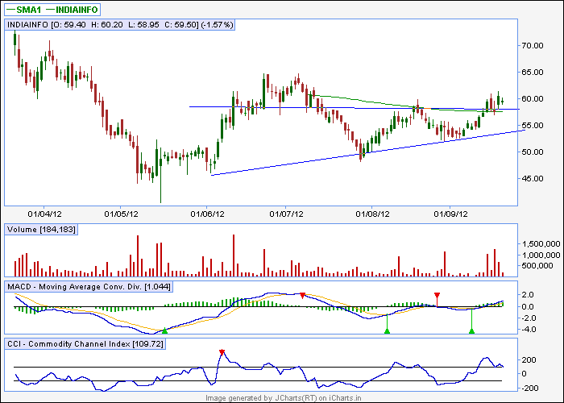Click the 65.00 price axis label
This screenshot has width=564, height=403.
tap(533, 73)
